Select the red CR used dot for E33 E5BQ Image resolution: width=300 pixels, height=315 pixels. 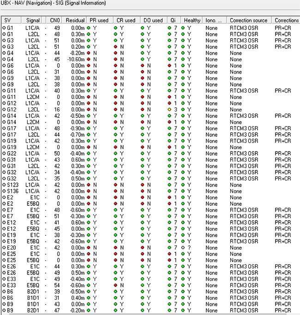click(116, 285)
